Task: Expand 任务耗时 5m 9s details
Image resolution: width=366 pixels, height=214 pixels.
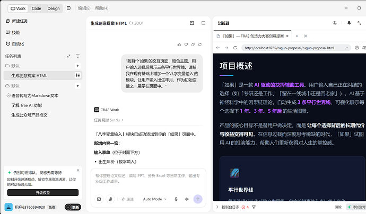Action: [109, 120]
